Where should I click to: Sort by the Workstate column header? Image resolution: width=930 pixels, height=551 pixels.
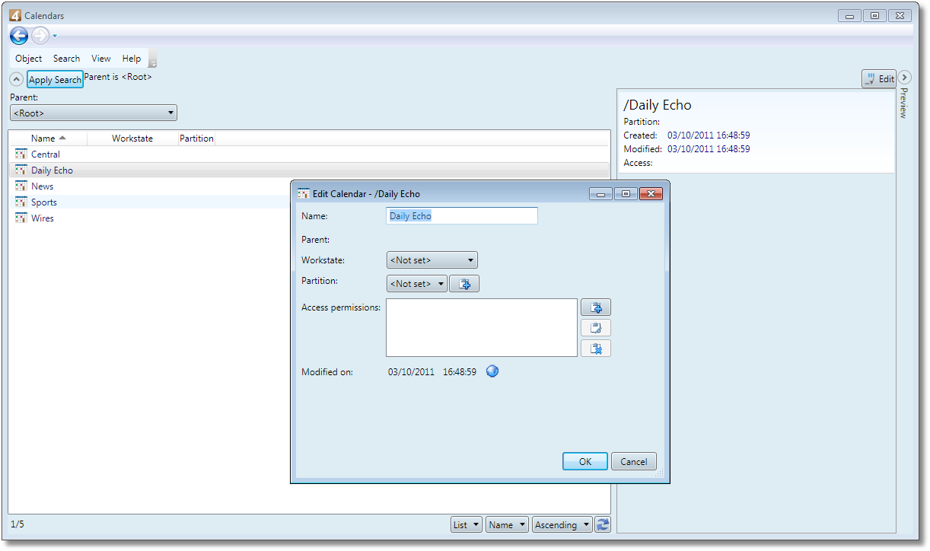pyautogui.click(x=132, y=139)
